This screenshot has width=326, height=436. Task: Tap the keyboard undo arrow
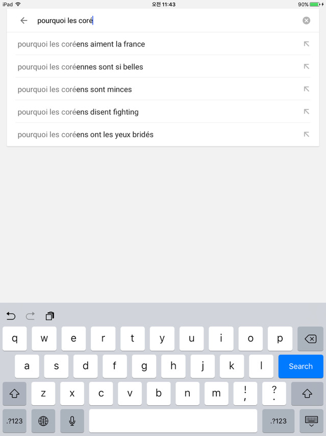coord(11,316)
